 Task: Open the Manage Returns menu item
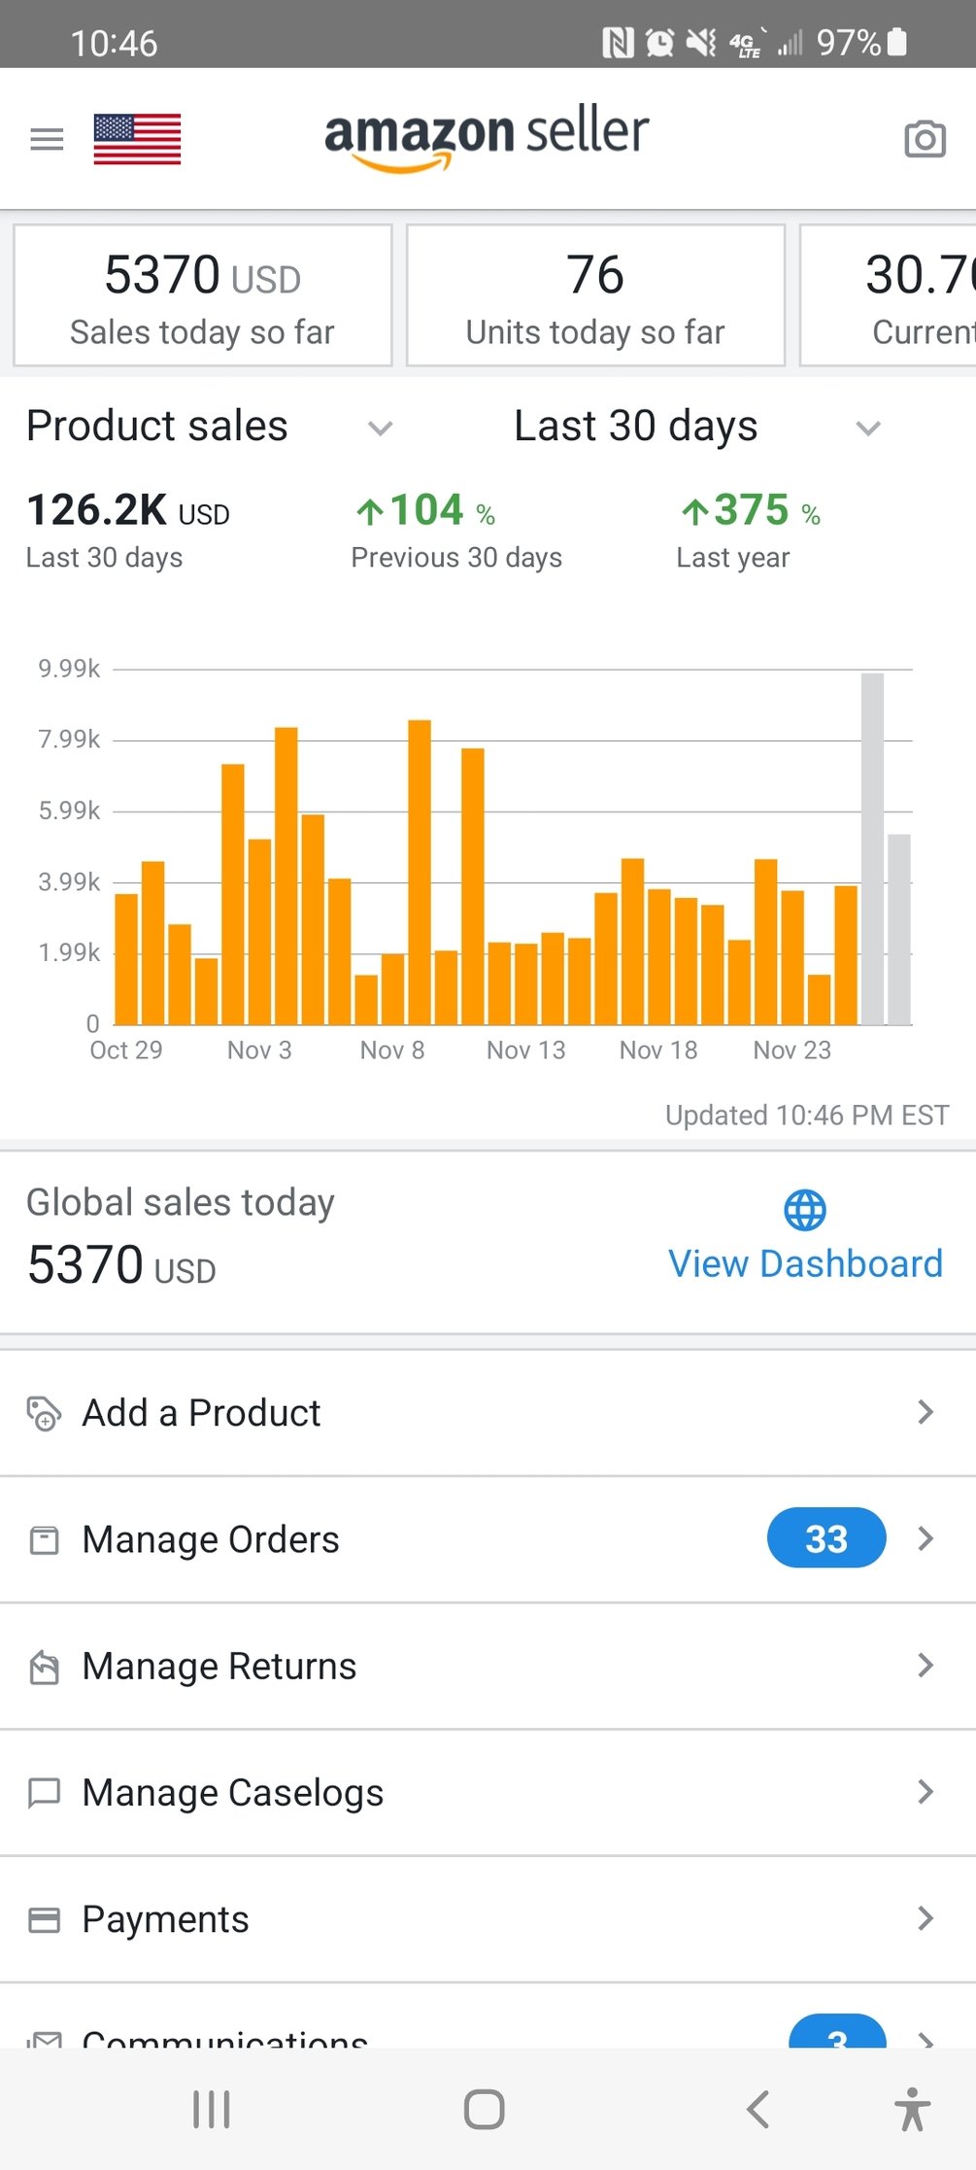(219, 1667)
